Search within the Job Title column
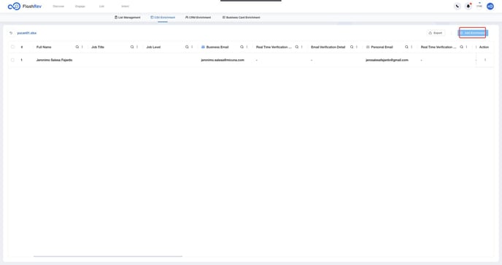Viewport: 502px width, 265px height. click(132, 47)
